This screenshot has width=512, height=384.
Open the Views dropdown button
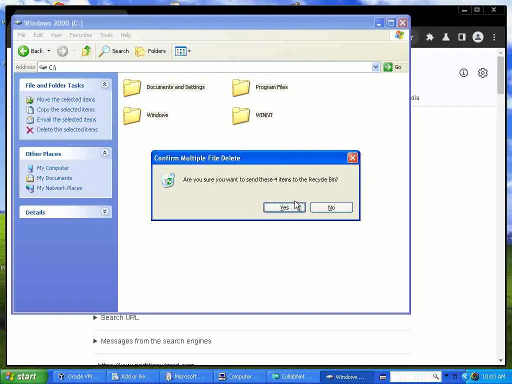(182, 51)
